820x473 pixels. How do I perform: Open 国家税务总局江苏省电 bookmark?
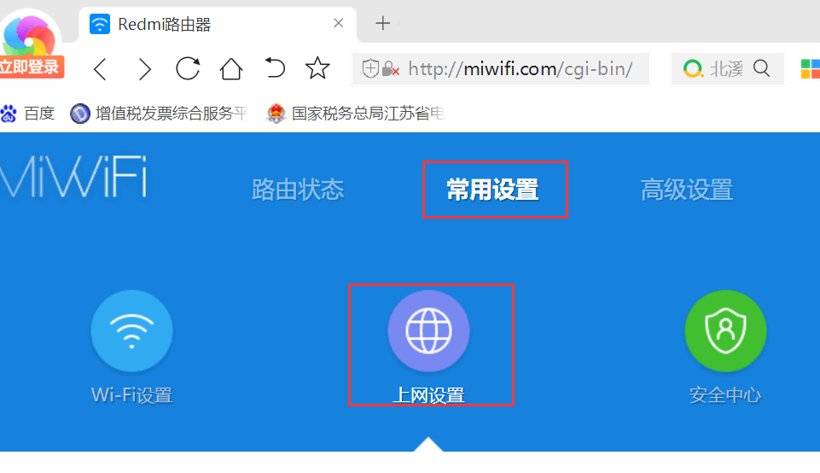pos(356,113)
